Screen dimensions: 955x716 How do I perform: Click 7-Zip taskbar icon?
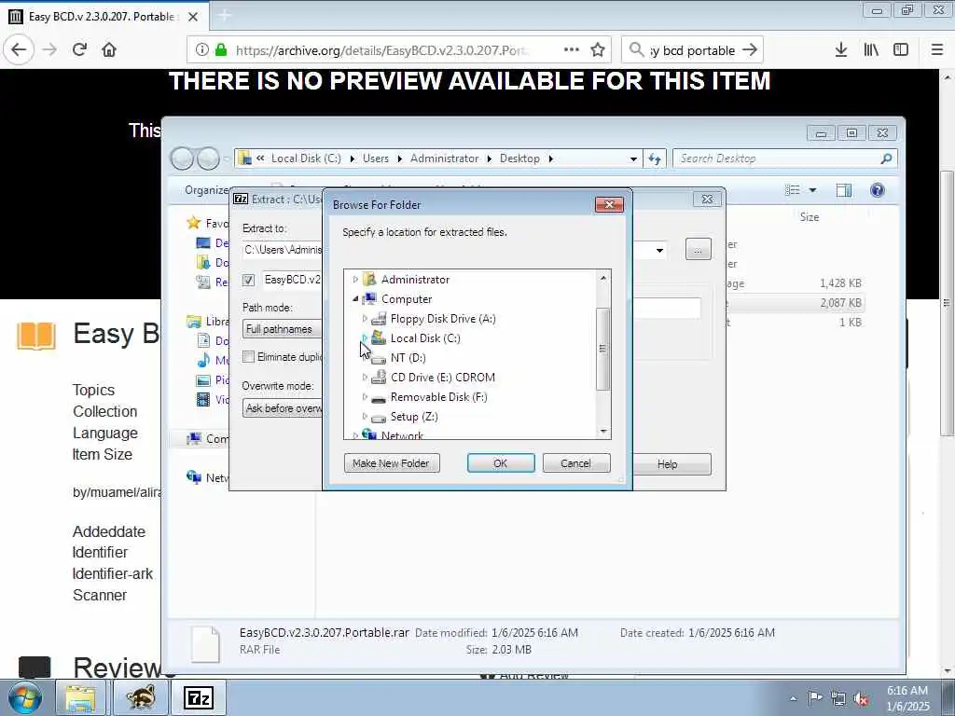pyautogui.click(x=199, y=697)
